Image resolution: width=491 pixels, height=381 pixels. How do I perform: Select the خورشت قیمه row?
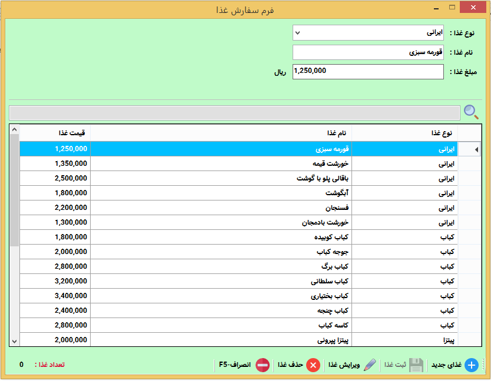tap(221, 164)
